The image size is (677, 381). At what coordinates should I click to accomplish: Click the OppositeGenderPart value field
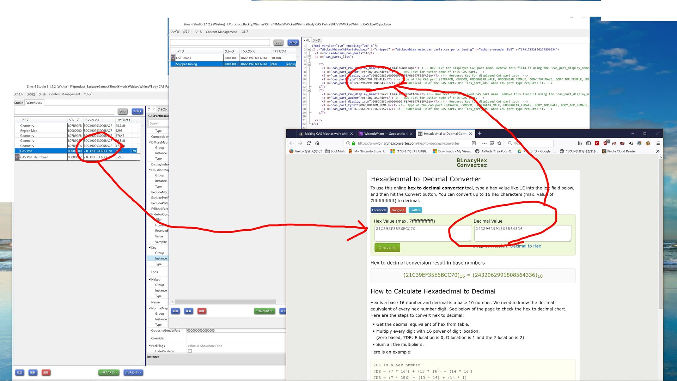point(236,331)
